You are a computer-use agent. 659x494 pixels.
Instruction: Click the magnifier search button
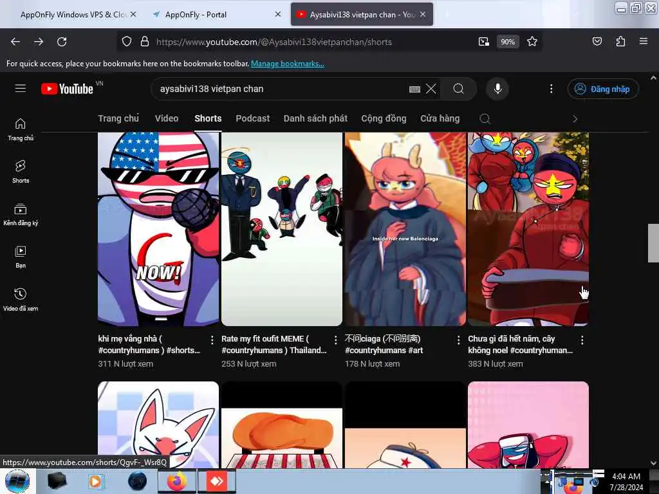[x=458, y=89]
